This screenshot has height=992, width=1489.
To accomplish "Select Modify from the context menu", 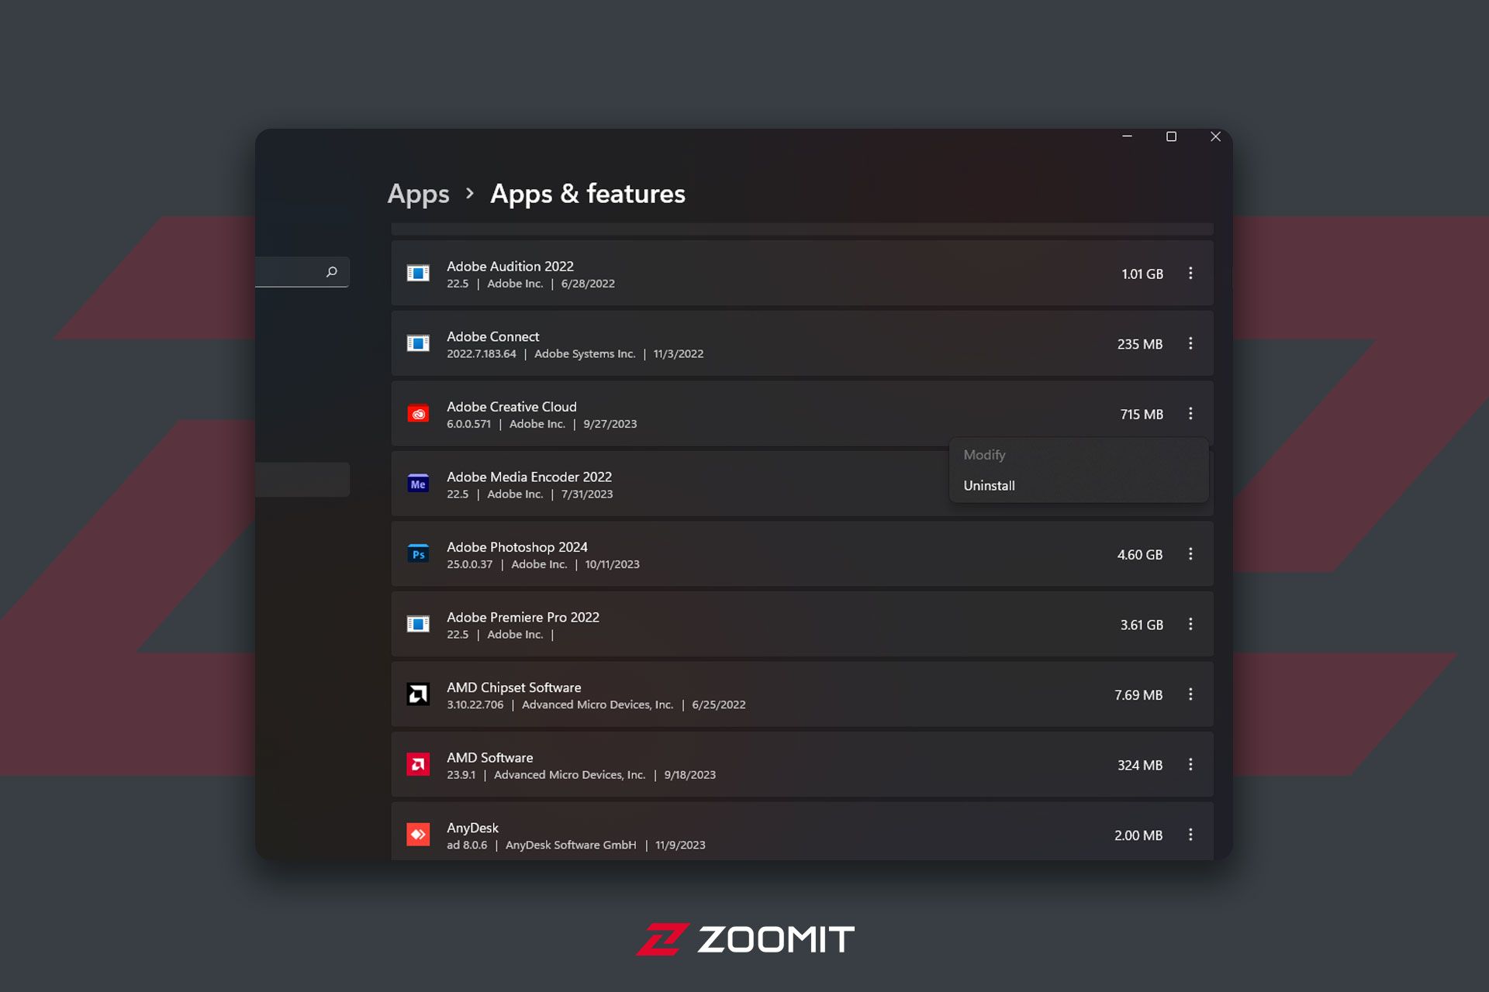I will point(983,454).
